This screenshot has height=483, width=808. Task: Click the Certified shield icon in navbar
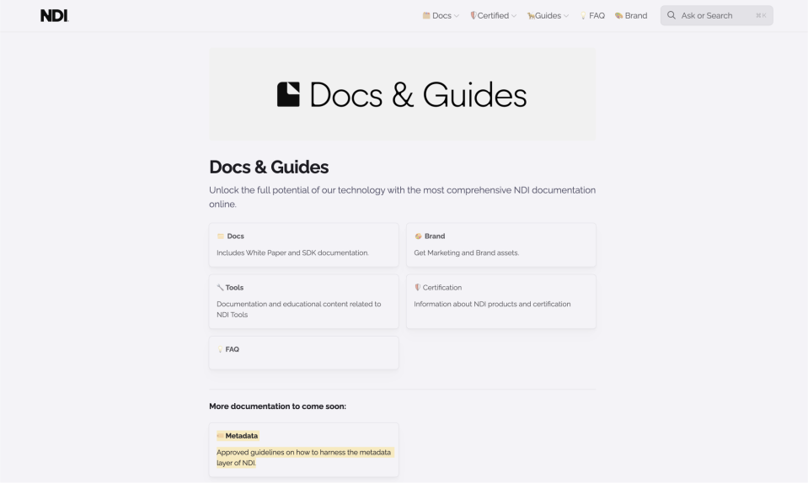[x=473, y=15]
